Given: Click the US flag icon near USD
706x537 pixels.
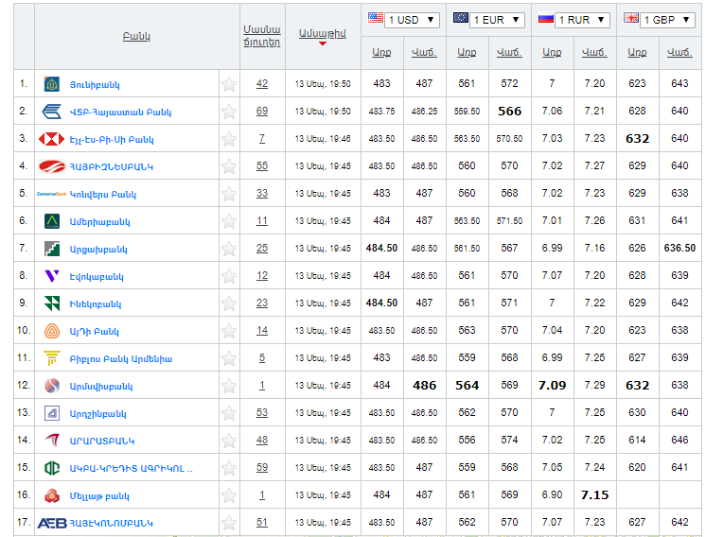Looking at the screenshot, I should pyautogui.click(x=376, y=18).
